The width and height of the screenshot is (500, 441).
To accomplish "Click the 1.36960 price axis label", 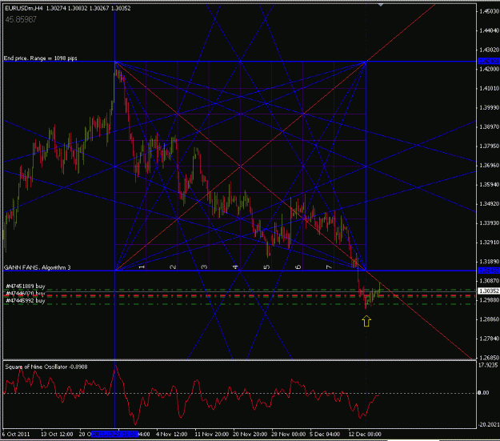I will point(489,166).
